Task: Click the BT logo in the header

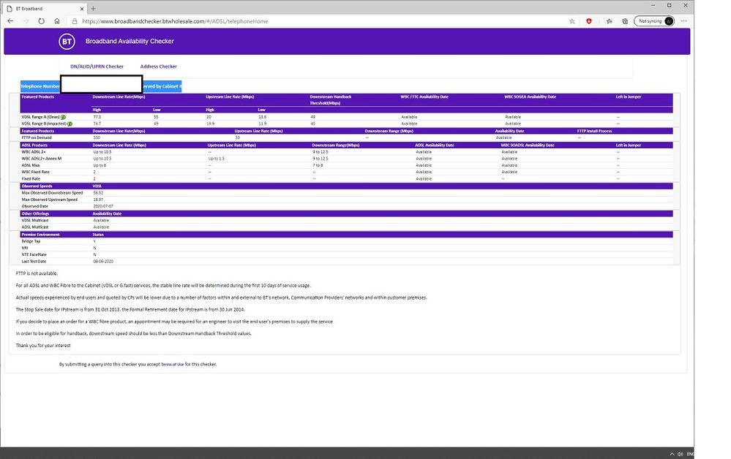Action: tap(67, 42)
